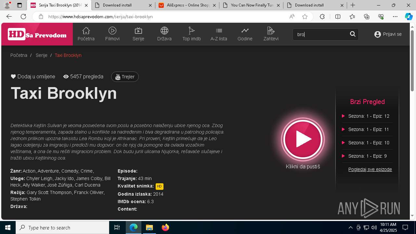Refresh the page

coord(23,17)
